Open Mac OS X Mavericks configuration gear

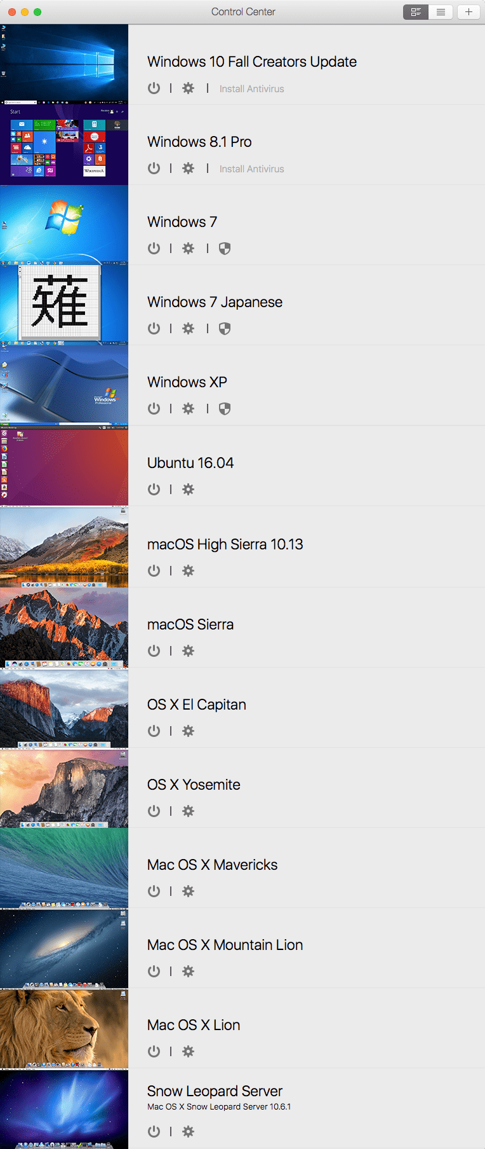click(188, 891)
